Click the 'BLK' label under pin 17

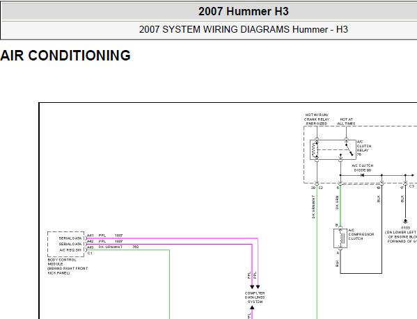[x=402, y=199]
